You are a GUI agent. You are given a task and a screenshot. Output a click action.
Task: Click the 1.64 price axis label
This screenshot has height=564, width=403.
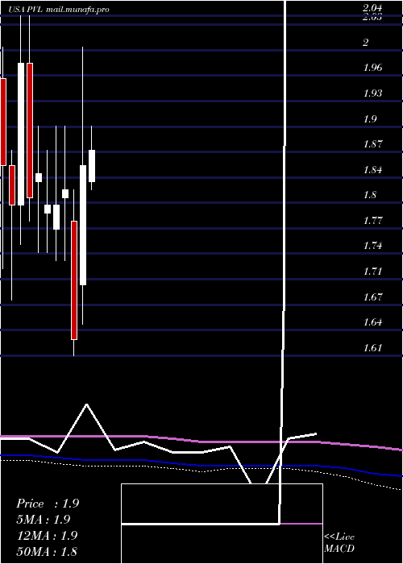(x=372, y=322)
